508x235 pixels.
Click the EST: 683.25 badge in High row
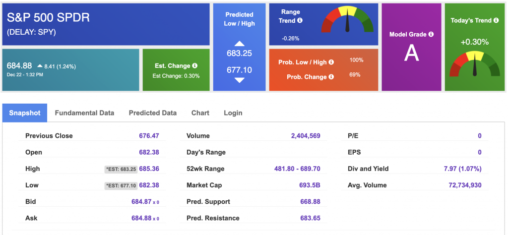120,169
